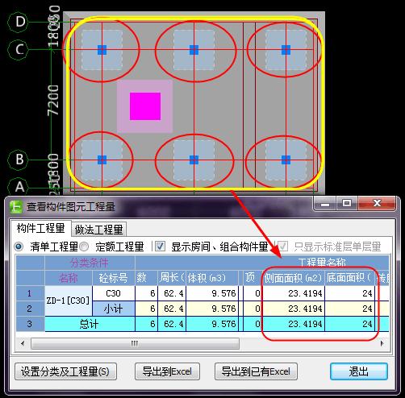Click row header number 1
This screenshot has height=398, width=405.
pos(30,293)
